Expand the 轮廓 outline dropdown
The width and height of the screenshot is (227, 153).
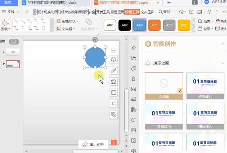tap(212, 29)
